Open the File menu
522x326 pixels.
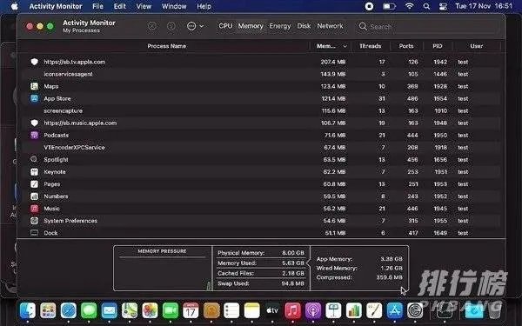click(97, 6)
